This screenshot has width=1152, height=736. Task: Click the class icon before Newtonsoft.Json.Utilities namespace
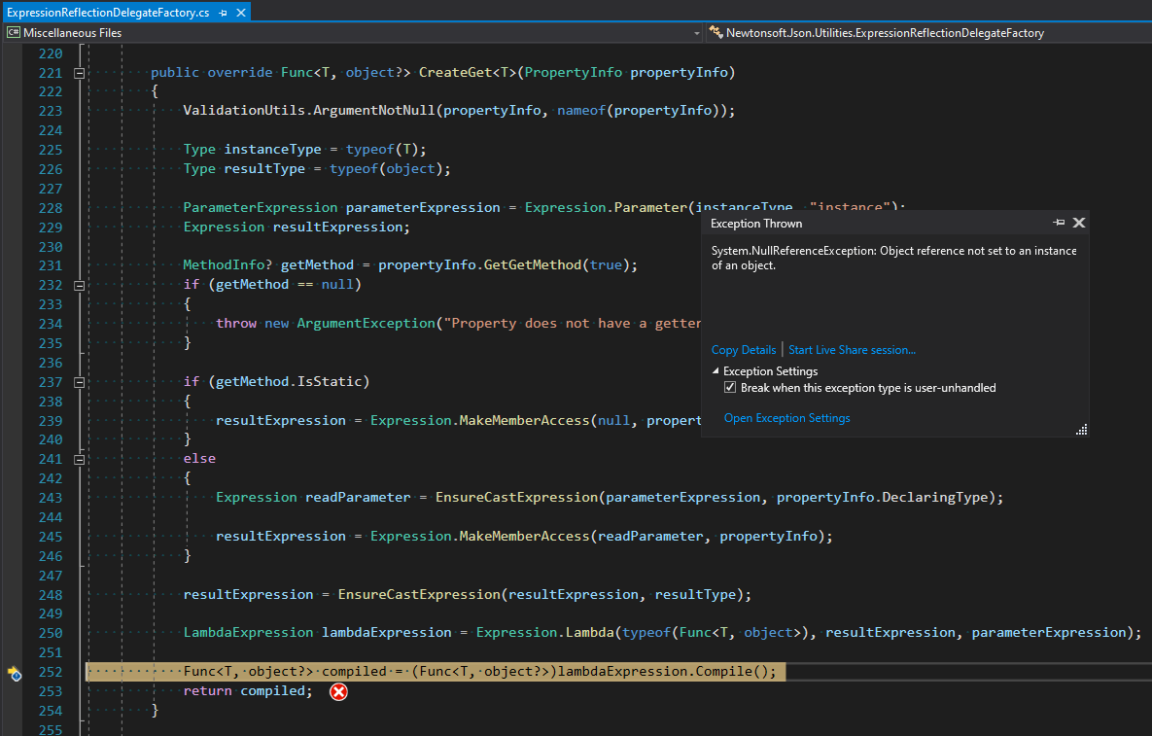tap(716, 32)
